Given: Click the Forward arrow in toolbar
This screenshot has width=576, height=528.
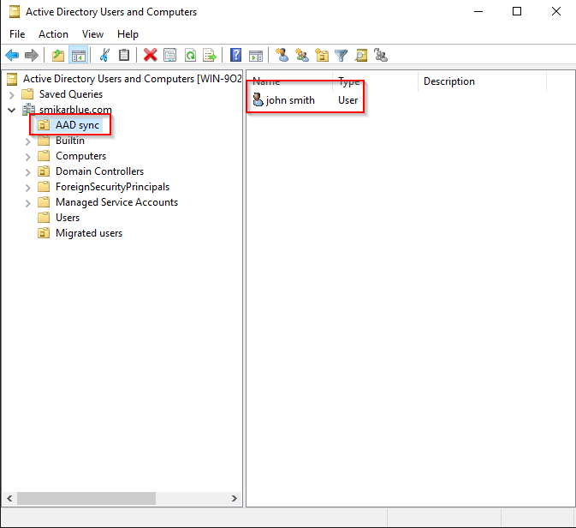Looking at the screenshot, I should click(x=32, y=55).
